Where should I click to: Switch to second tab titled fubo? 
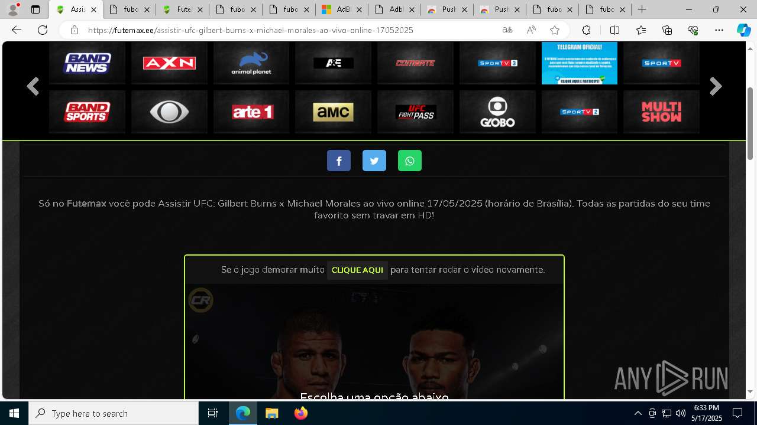(x=130, y=9)
